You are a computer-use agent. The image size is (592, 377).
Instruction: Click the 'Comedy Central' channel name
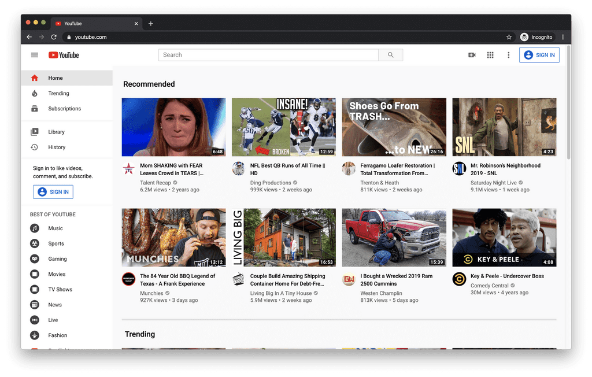[x=489, y=286]
